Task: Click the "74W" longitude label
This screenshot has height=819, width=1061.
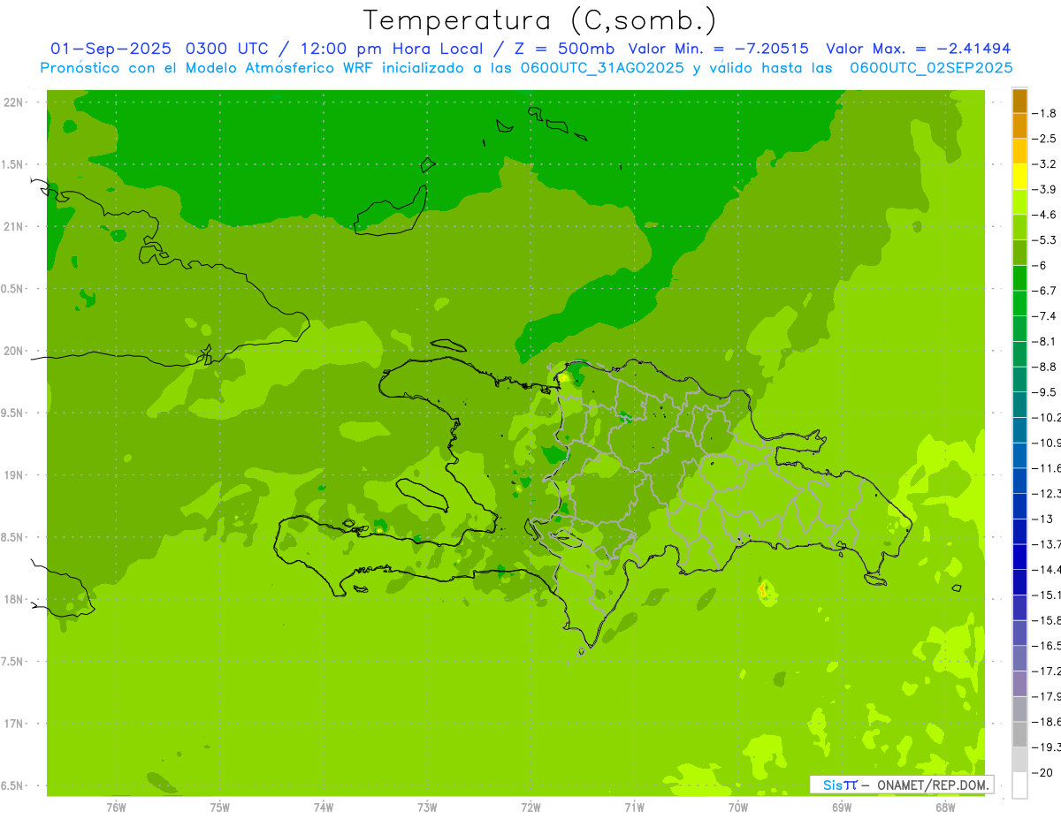Action: pyautogui.click(x=324, y=807)
